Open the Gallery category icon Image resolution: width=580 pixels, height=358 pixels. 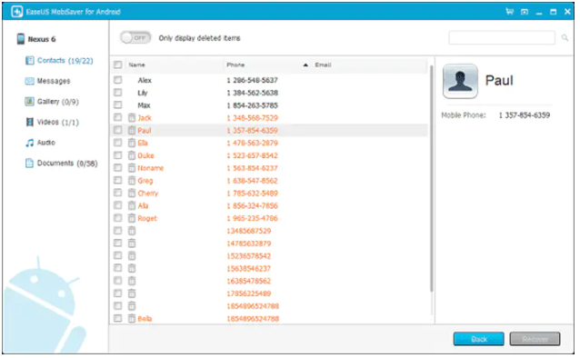(x=29, y=102)
